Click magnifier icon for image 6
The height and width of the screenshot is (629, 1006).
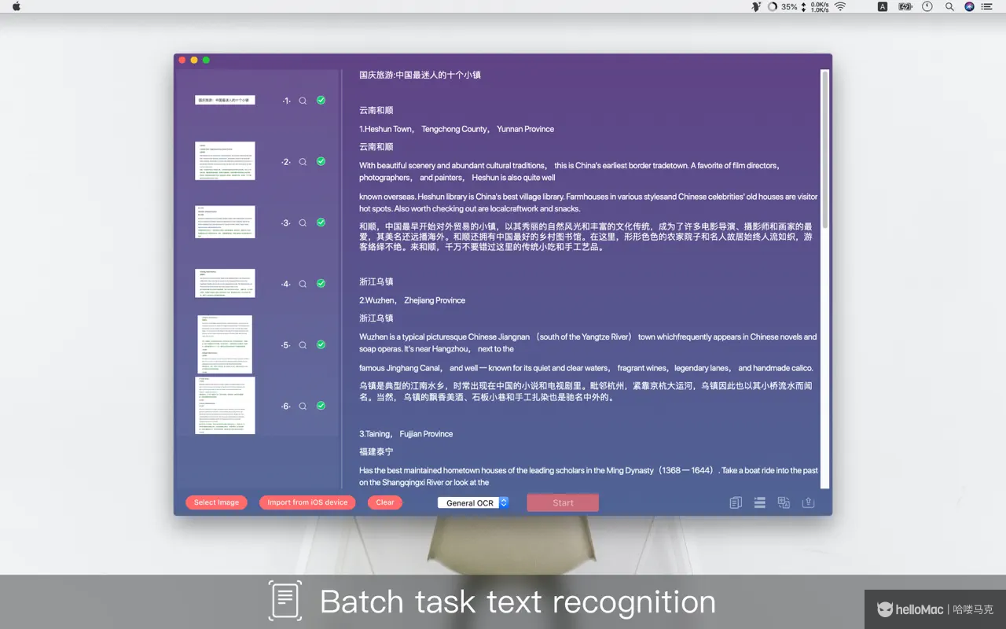click(303, 406)
